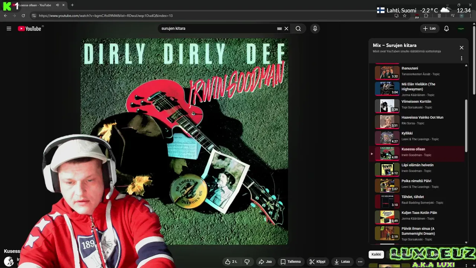Select Kyllikki by Leevi & The Leavings
Image resolution: width=476 pixels, height=268 pixels.
tap(416, 137)
